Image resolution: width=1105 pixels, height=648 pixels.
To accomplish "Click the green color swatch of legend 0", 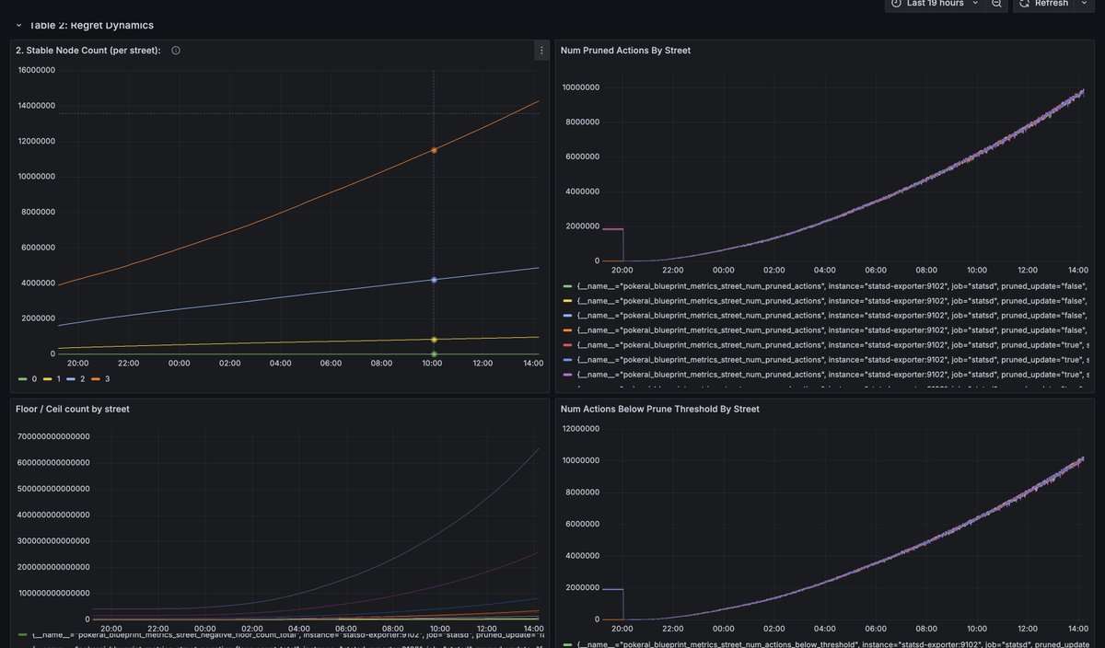I will coord(23,378).
